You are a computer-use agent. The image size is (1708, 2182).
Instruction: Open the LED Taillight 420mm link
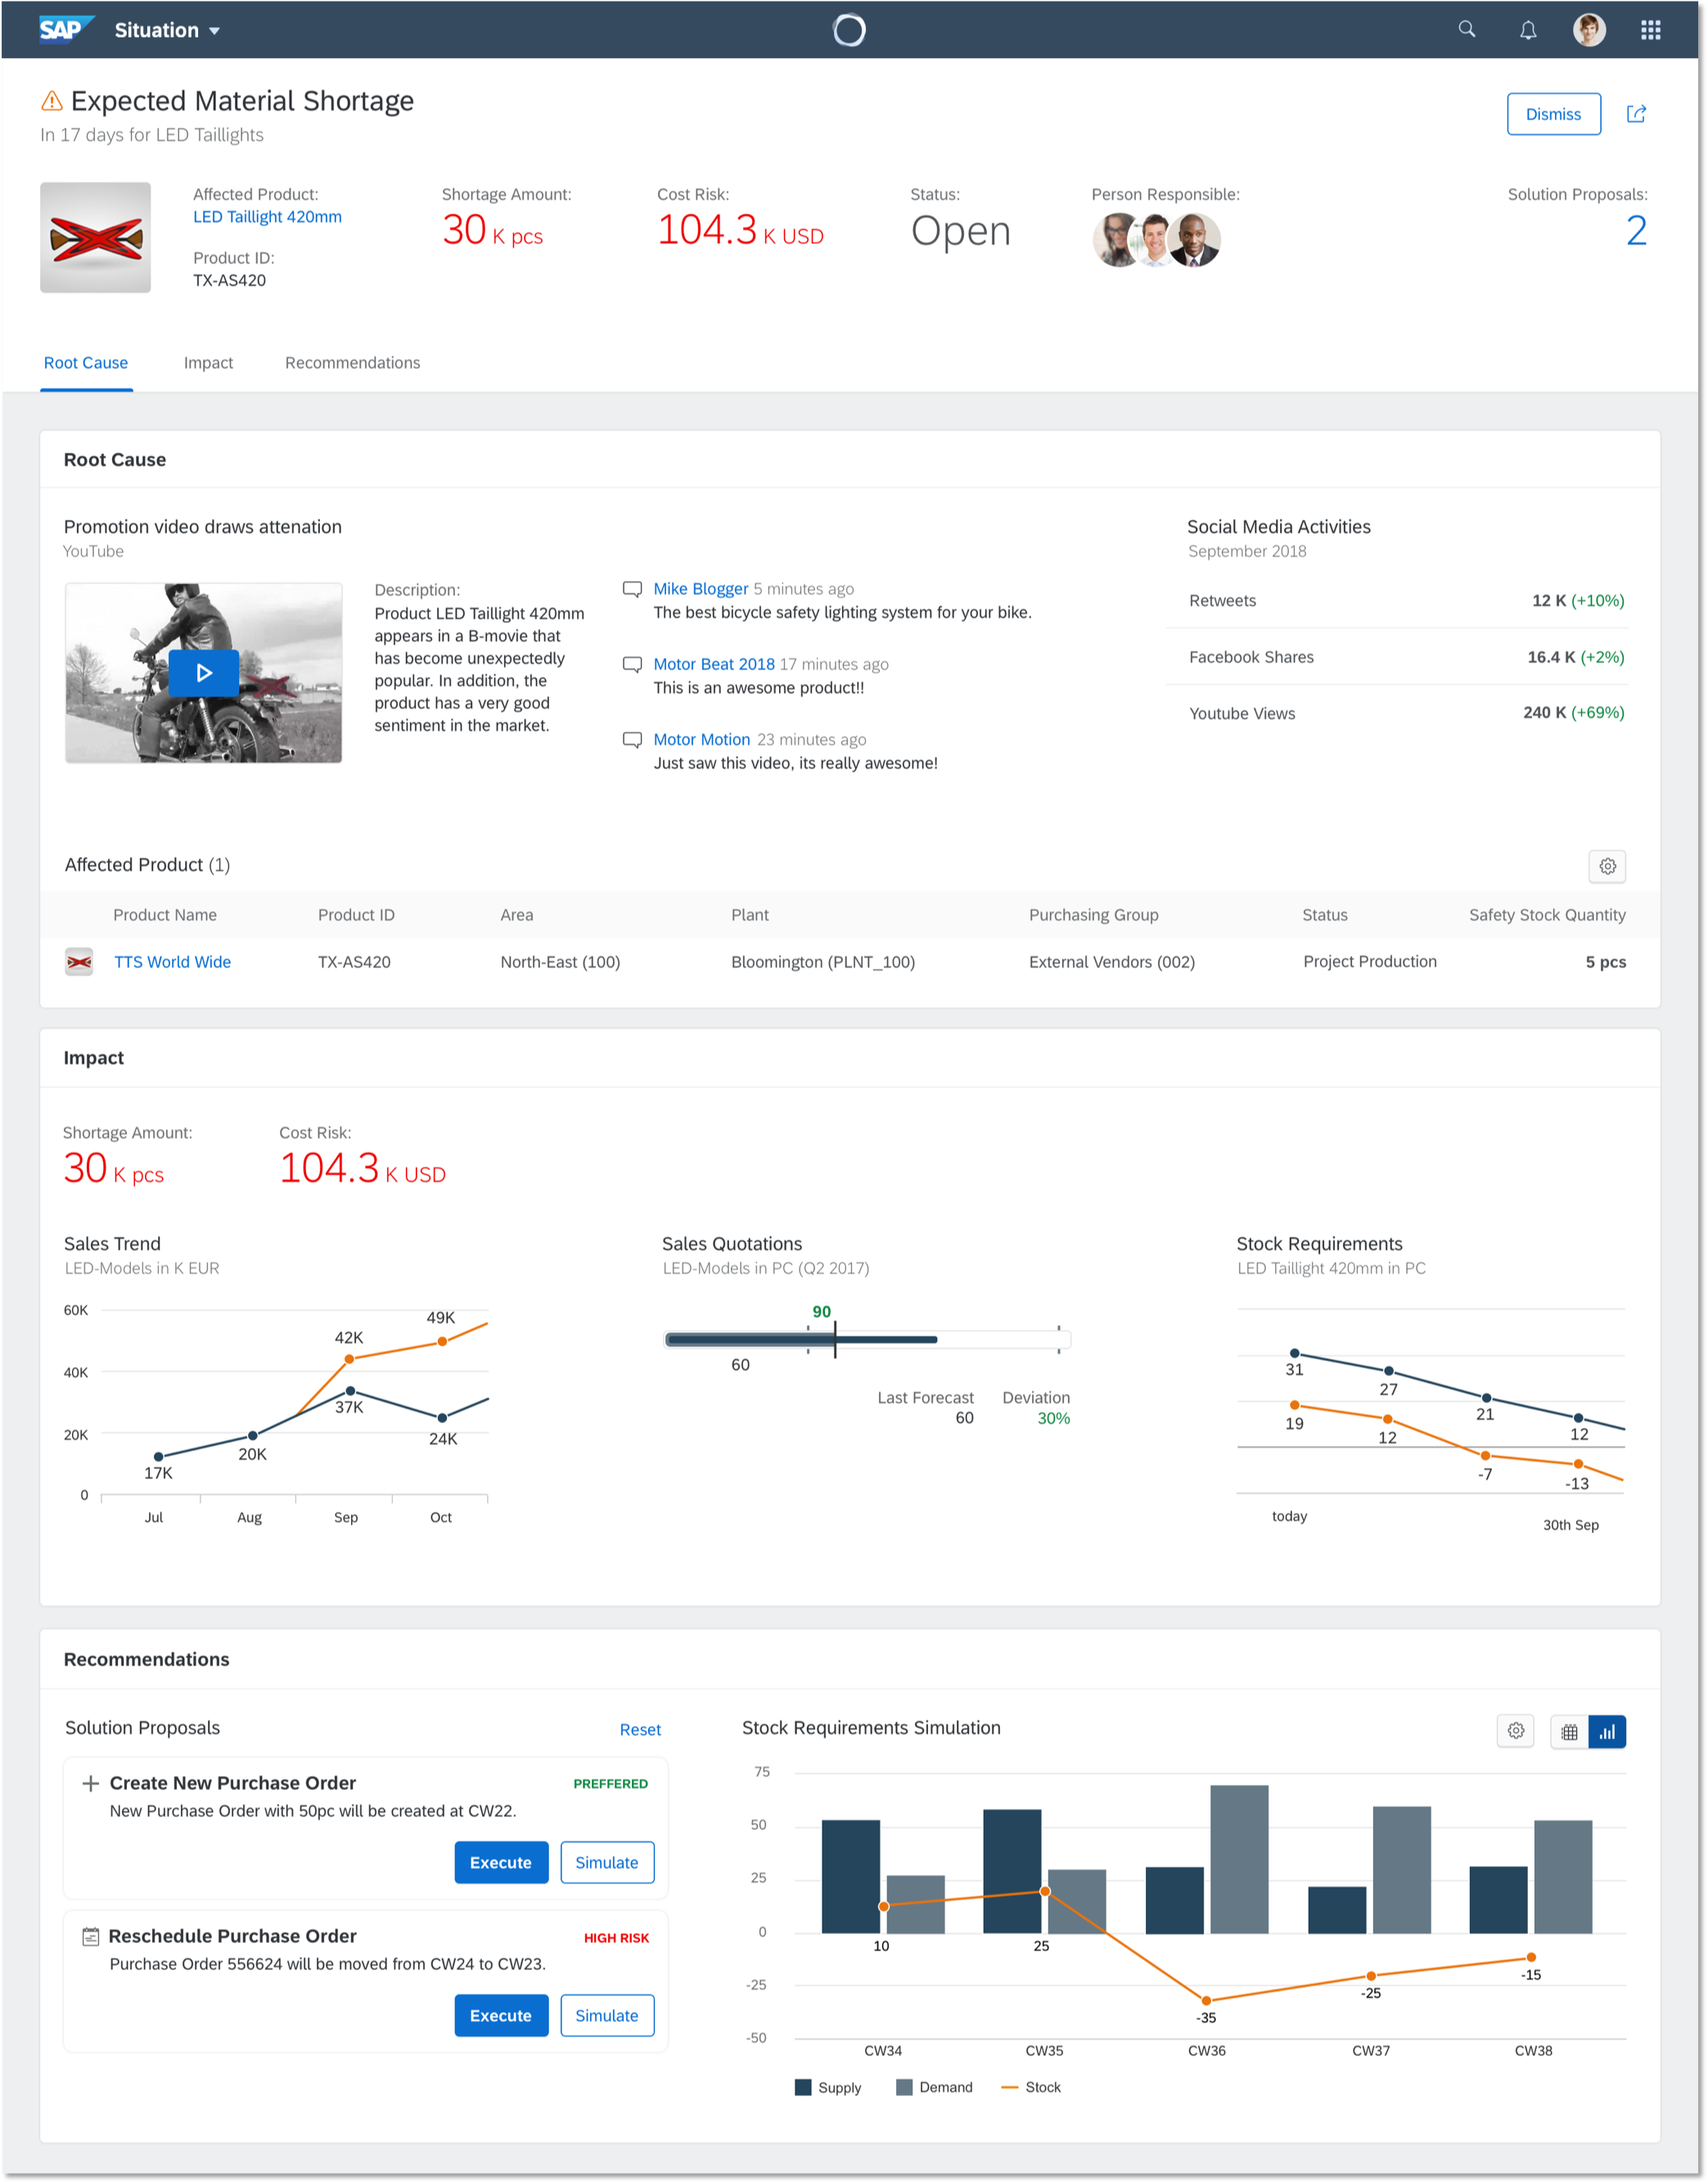267,217
